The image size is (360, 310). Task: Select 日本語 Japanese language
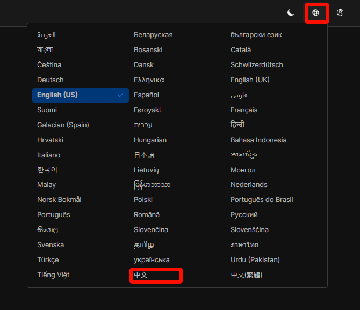coord(144,155)
